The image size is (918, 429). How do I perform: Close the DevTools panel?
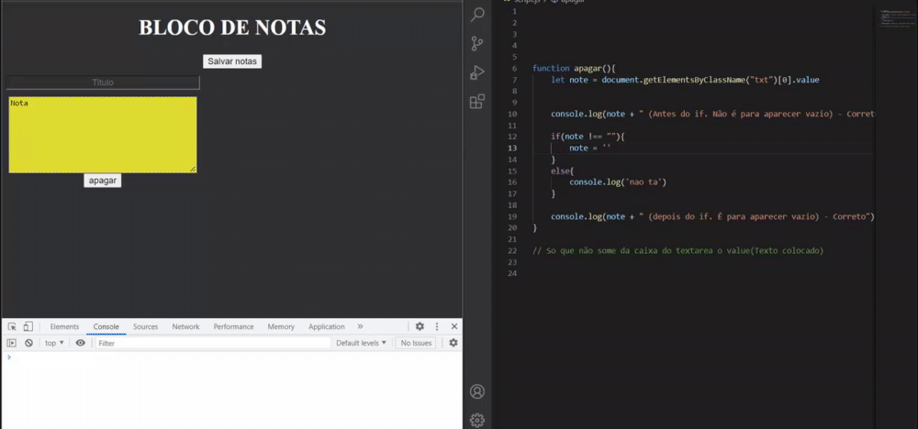pos(453,326)
